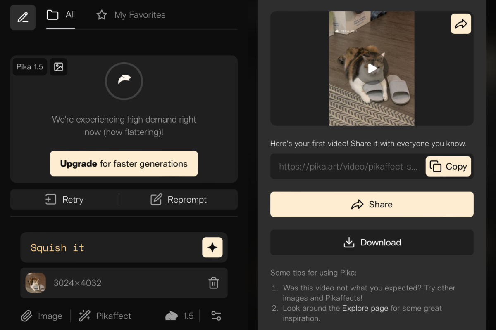Click Reprompt to edit the prompt
The image size is (496, 330).
179,200
